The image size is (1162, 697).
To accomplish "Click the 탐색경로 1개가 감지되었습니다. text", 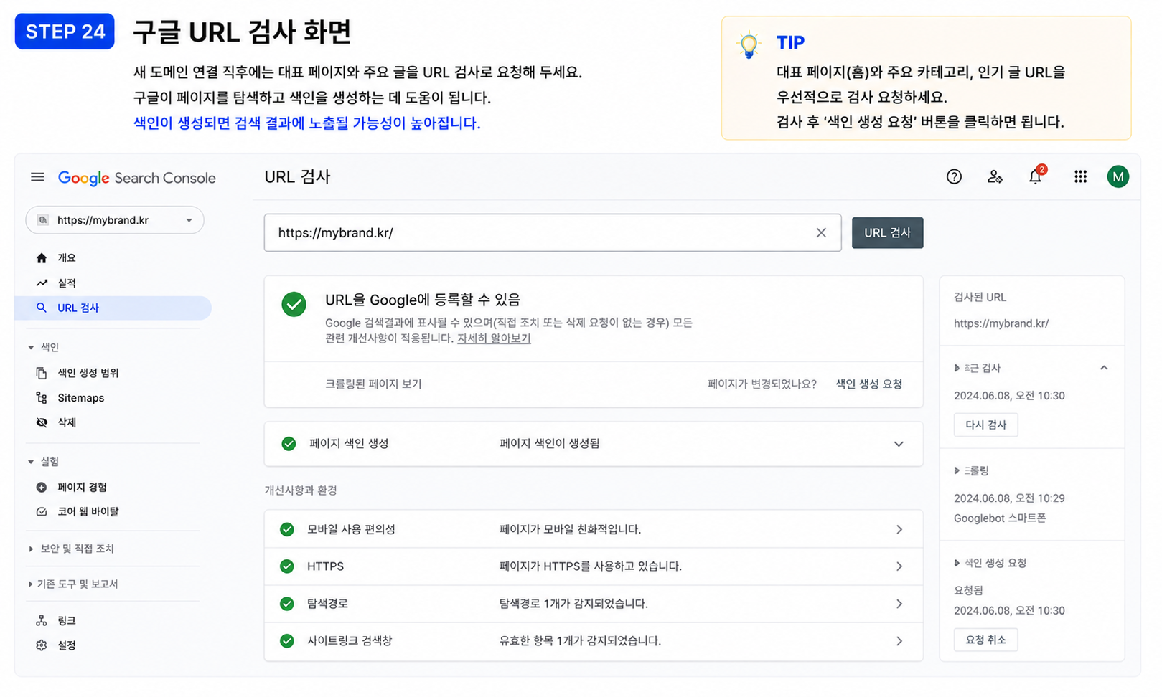I will pos(573,604).
